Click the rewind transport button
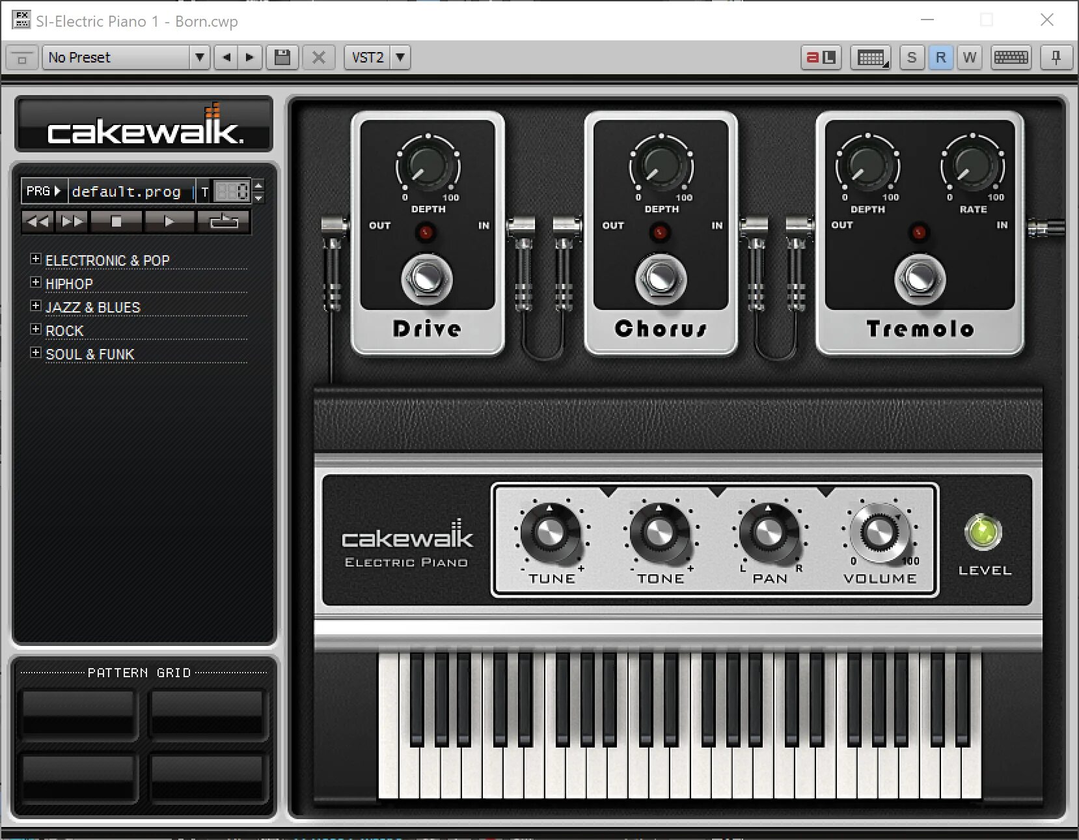This screenshot has height=840, width=1079. [x=38, y=222]
